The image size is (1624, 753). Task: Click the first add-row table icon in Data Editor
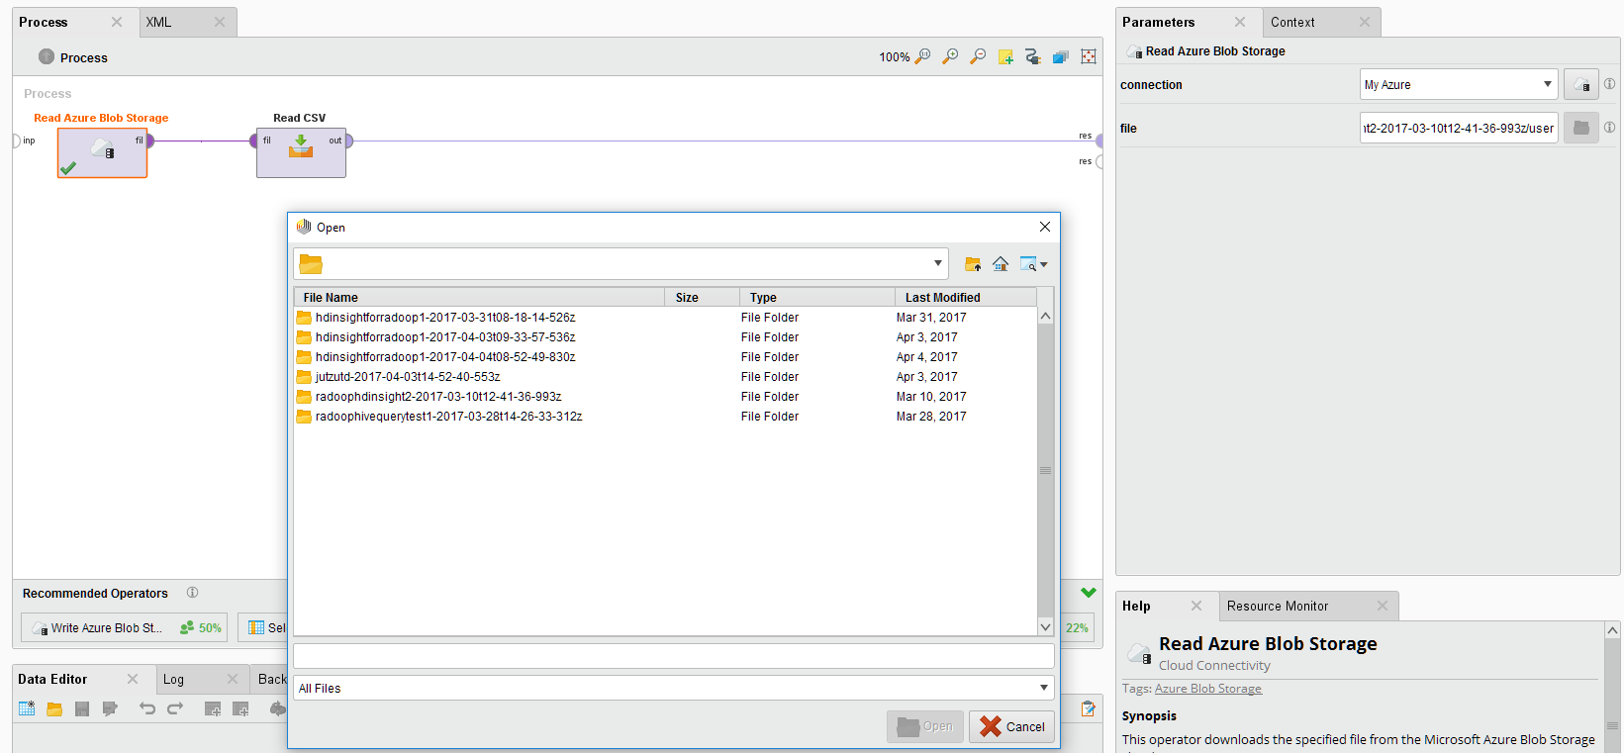click(213, 708)
